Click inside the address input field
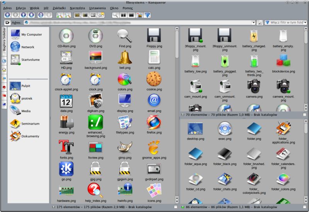Screen dimensions: 309x212 click(x=138, y=22)
